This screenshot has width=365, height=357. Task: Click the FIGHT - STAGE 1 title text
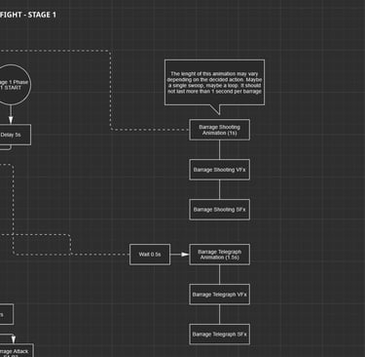click(28, 15)
